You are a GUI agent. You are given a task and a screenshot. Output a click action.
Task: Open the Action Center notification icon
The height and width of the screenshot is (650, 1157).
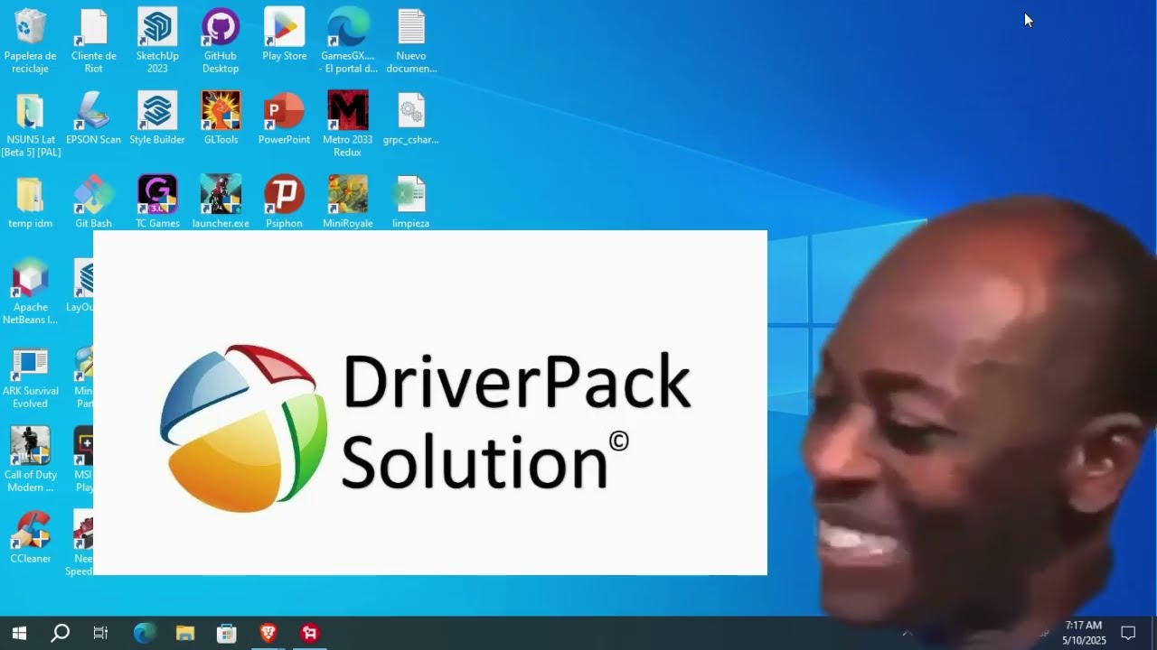pos(1128,633)
